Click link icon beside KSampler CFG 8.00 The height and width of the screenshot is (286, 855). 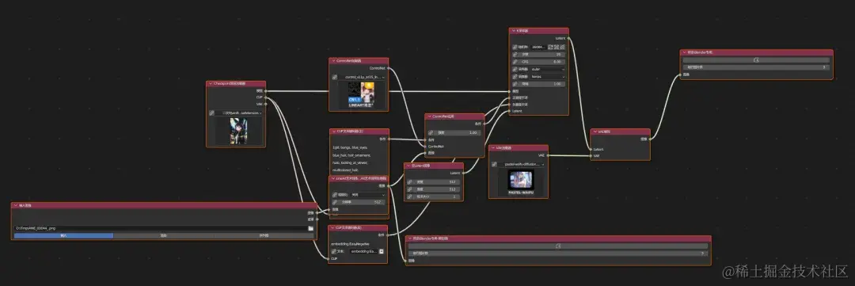pos(515,62)
